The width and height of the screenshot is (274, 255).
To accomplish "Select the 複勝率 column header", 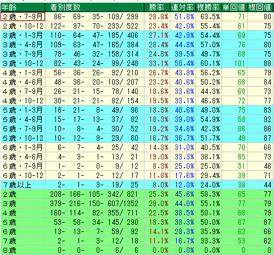I will 209,7.
